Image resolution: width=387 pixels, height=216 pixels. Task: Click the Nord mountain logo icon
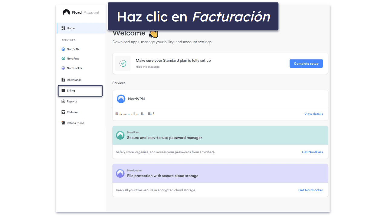point(66,12)
